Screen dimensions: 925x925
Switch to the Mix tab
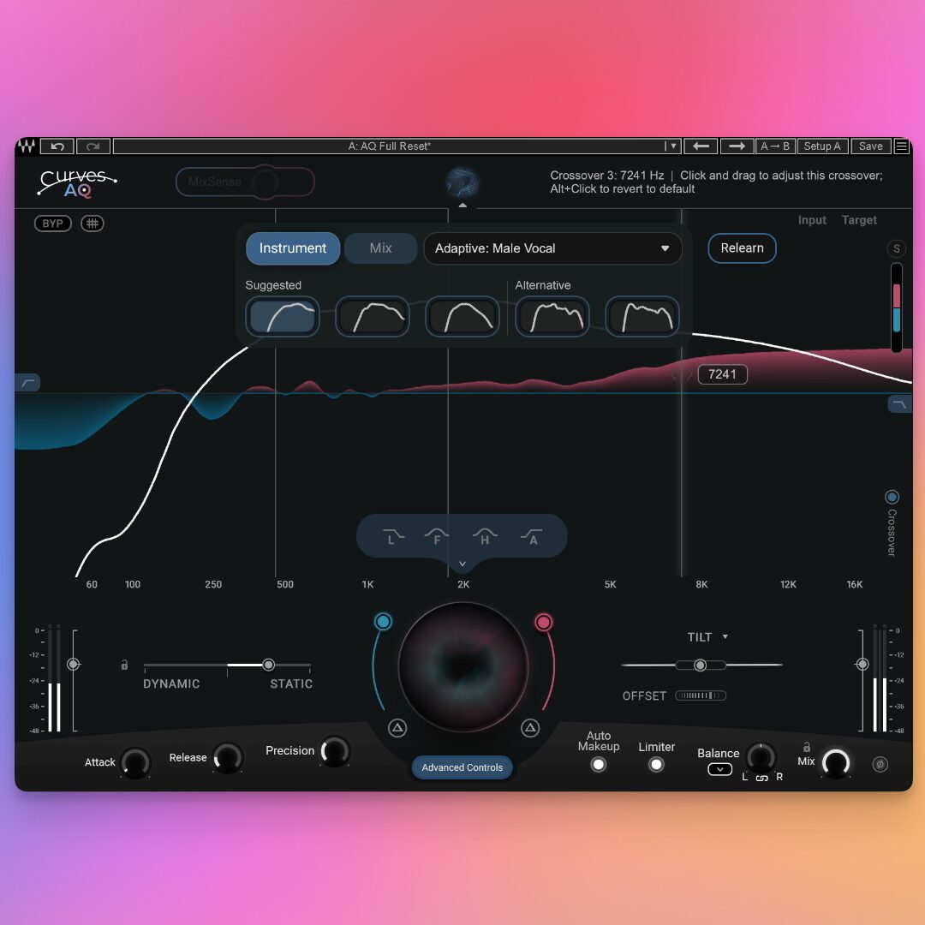380,248
